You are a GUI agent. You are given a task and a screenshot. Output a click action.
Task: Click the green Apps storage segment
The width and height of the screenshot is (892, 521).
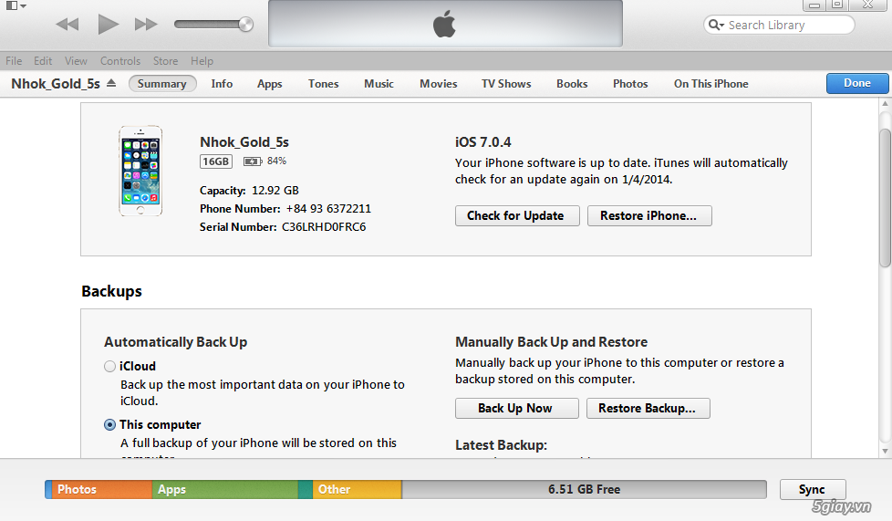tap(224, 490)
